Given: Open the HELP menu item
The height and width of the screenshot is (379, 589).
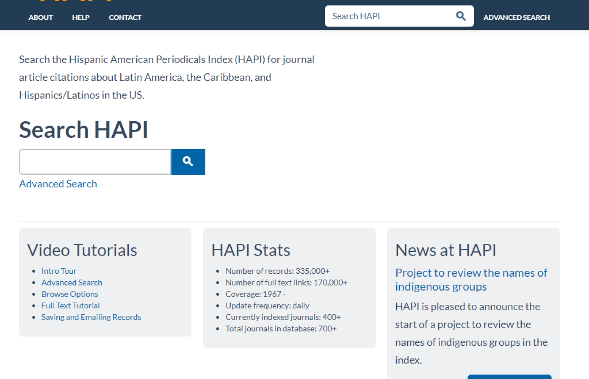Looking at the screenshot, I should click(81, 17).
